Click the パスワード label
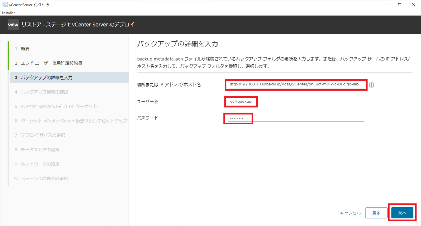The width and height of the screenshot is (421, 226). point(148,118)
